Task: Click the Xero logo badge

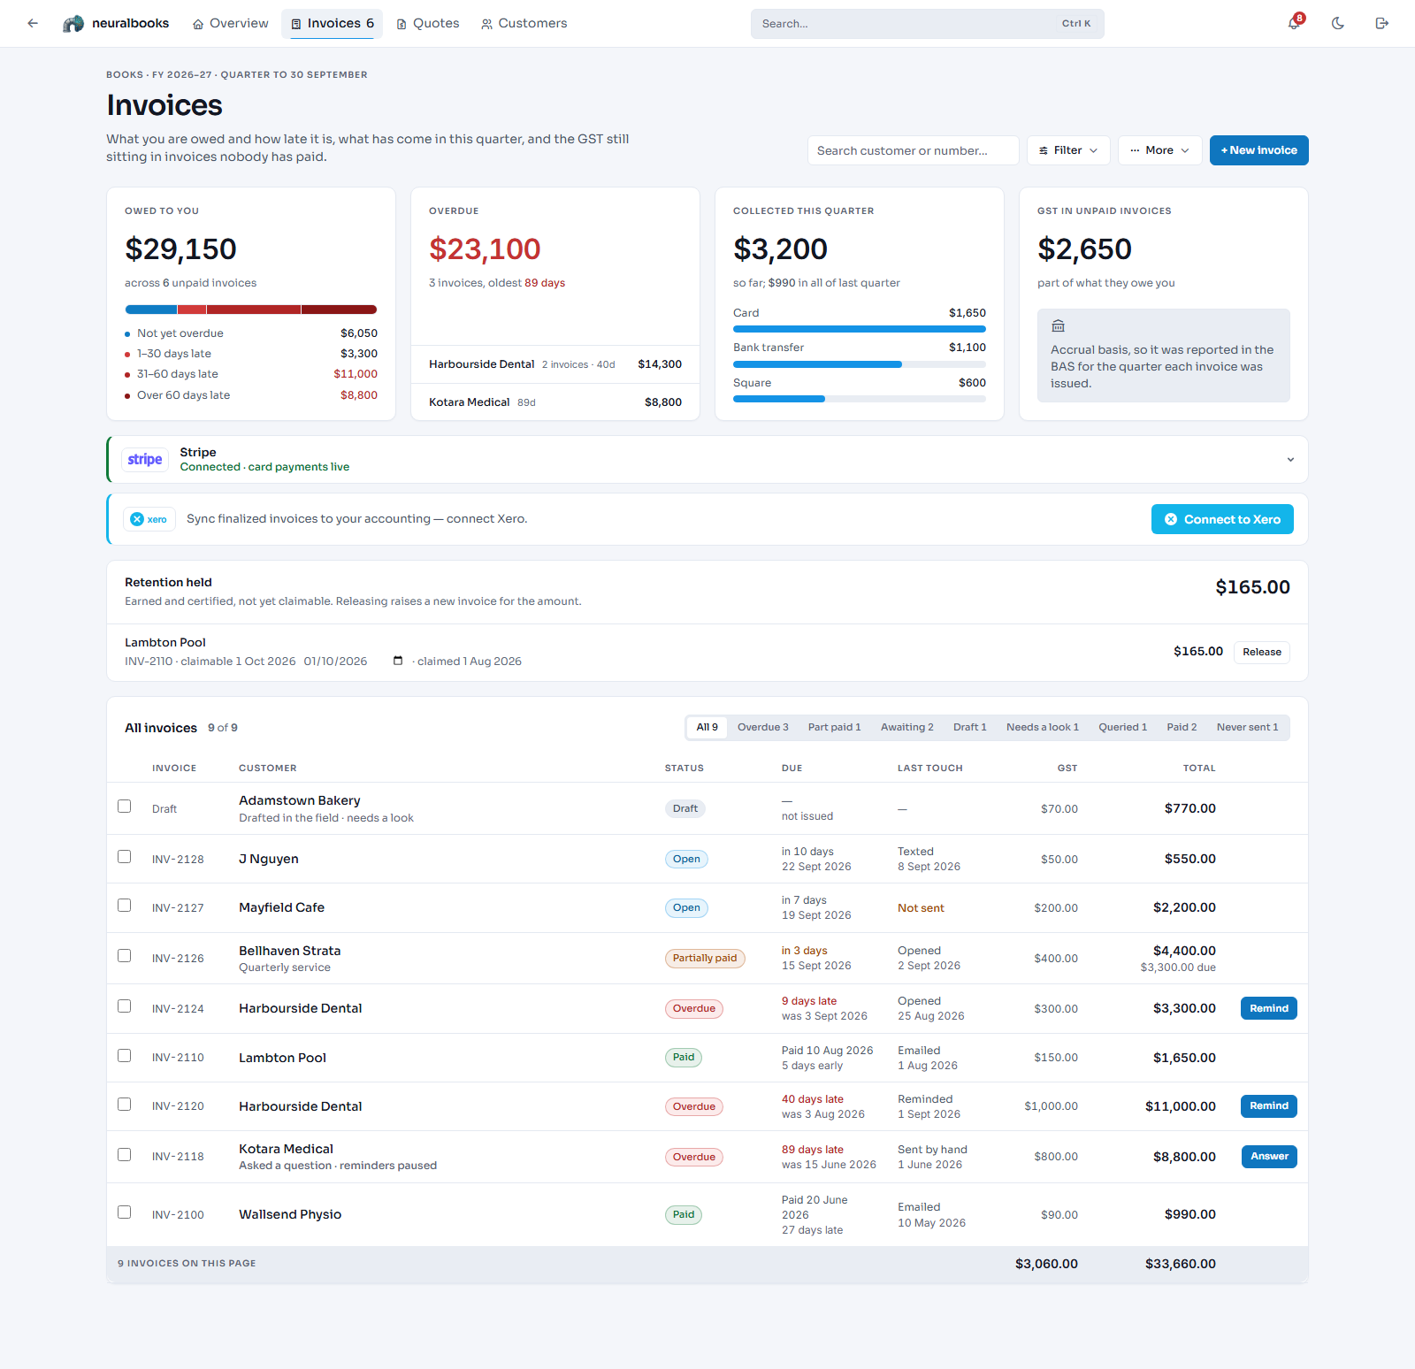Action: pyautogui.click(x=149, y=519)
